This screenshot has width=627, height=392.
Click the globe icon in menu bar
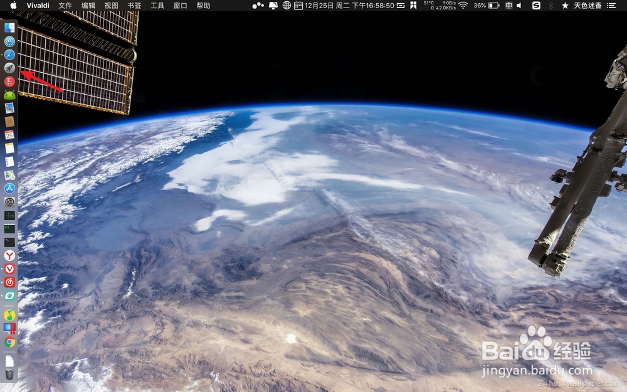click(287, 6)
